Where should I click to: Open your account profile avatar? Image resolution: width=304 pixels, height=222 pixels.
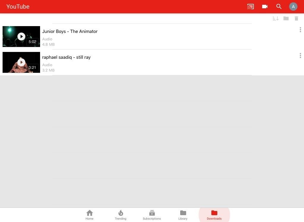293,6
